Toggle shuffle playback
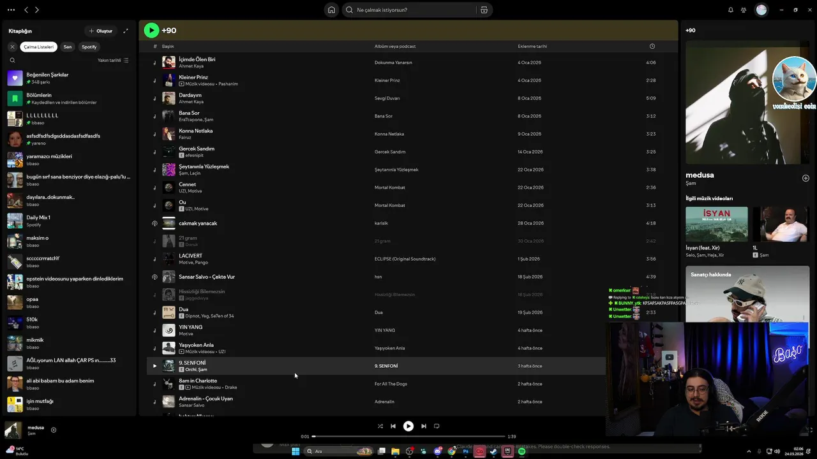The width and height of the screenshot is (817, 459). coord(380,426)
